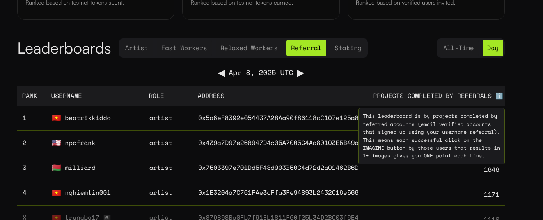Open the Relaxed Workers tab
This screenshot has width=543, height=220.
tap(249, 48)
